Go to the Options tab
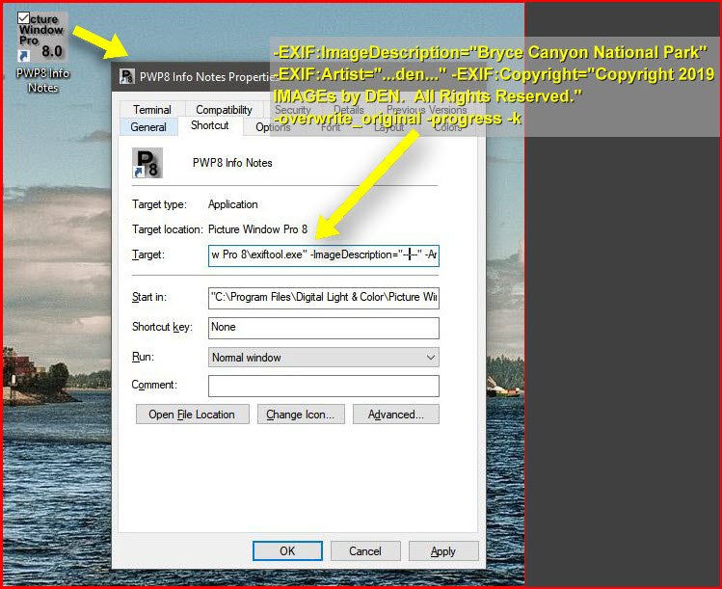Viewport: 722px width, 589px height. click(x=273, y=127)
